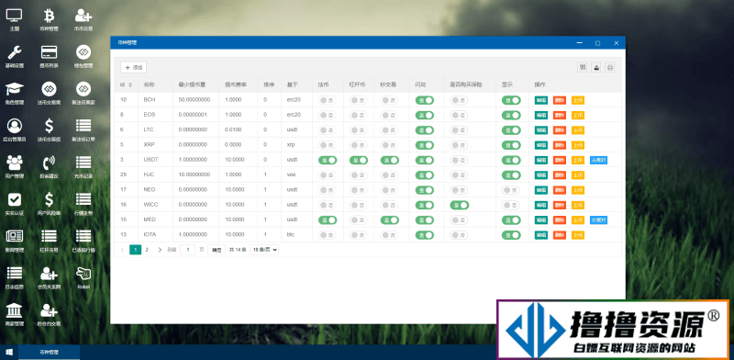734x360 pixels.
Task: Select the 币种管理 item in the taskbar
Action: (50, 352)
